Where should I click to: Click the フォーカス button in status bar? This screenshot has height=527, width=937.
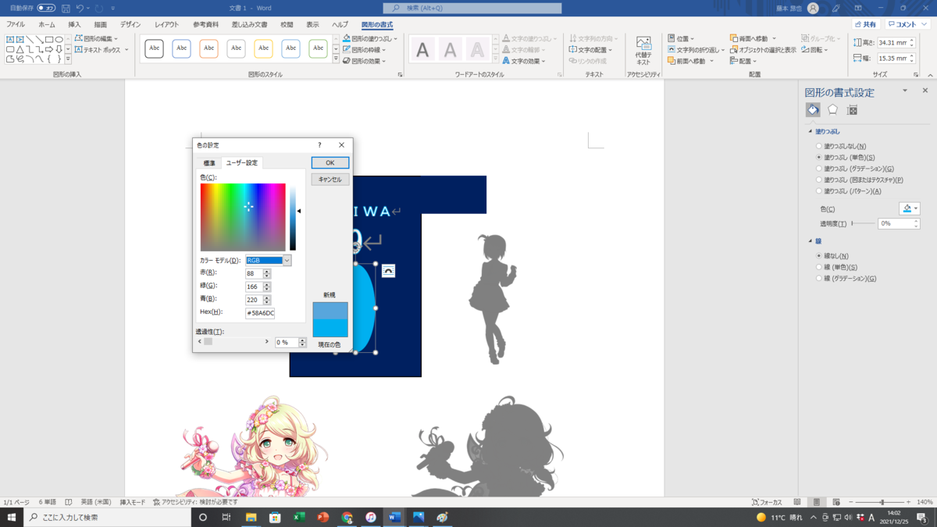[767, 502]
